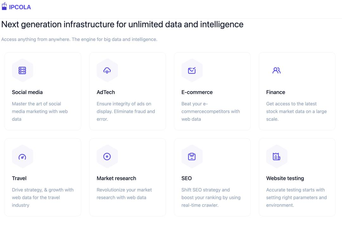Click the IPCOLA logo icon
Viewport: 342px width, 232px height.
pos(4,6)
